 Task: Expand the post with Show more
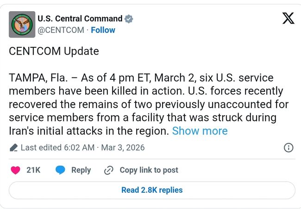pyautogui.click(x=200, y=131)
